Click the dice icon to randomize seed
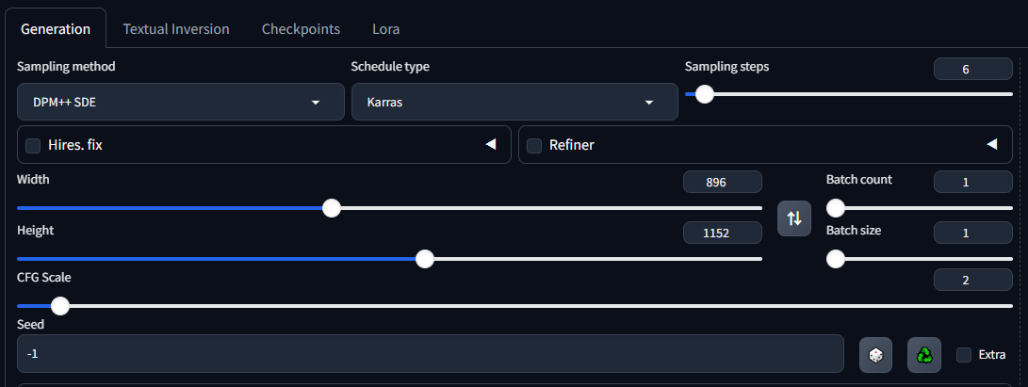Screen dimensions: 1028x387 pyautogui.click(x=875, y=355)
